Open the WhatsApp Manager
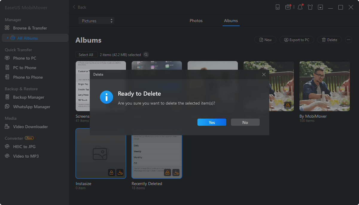 point(31,106)
